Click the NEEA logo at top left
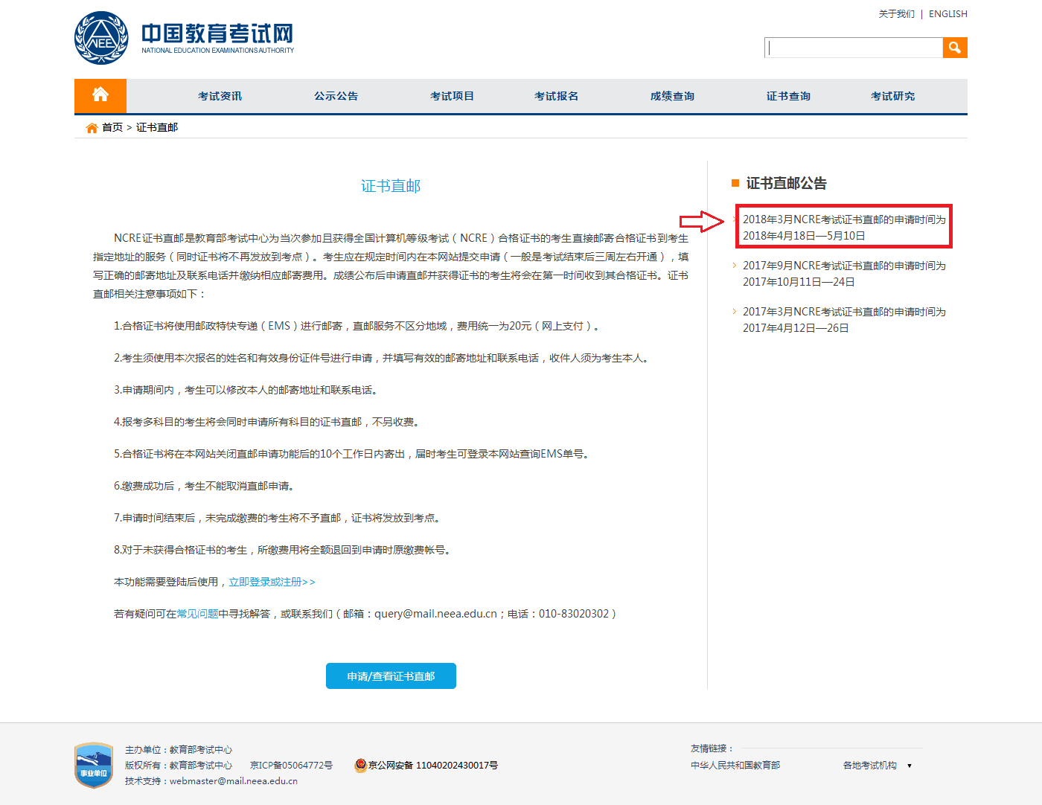The width and height of the screenshot is (1042, 805). pyautogui.click(x=102, y=38)
